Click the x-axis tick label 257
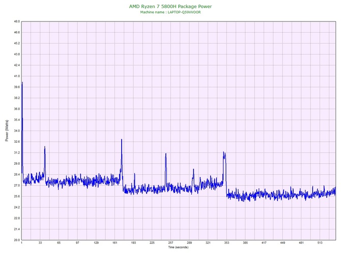341x256 pixels. coord(170,243)
